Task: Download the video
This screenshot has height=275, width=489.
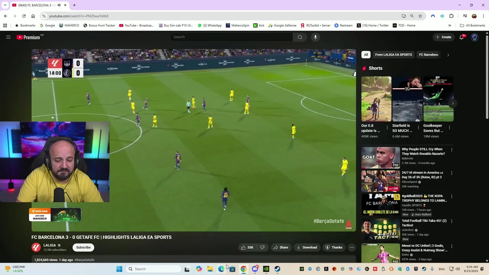Action: point(307,247)
